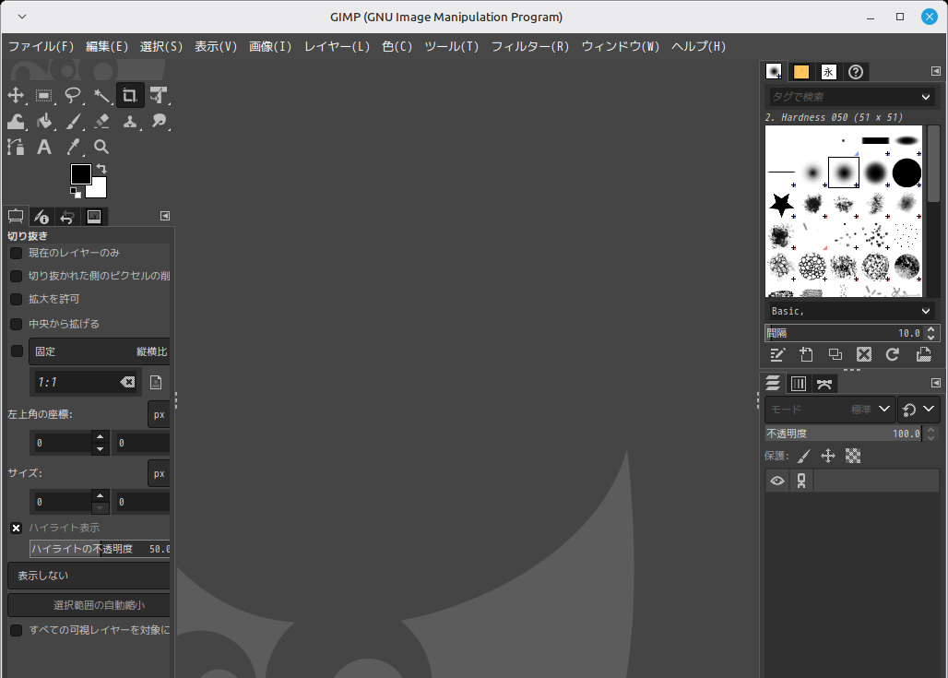Open the フィルター(R) menu
The image size is (948, 678).
(529, 46)
